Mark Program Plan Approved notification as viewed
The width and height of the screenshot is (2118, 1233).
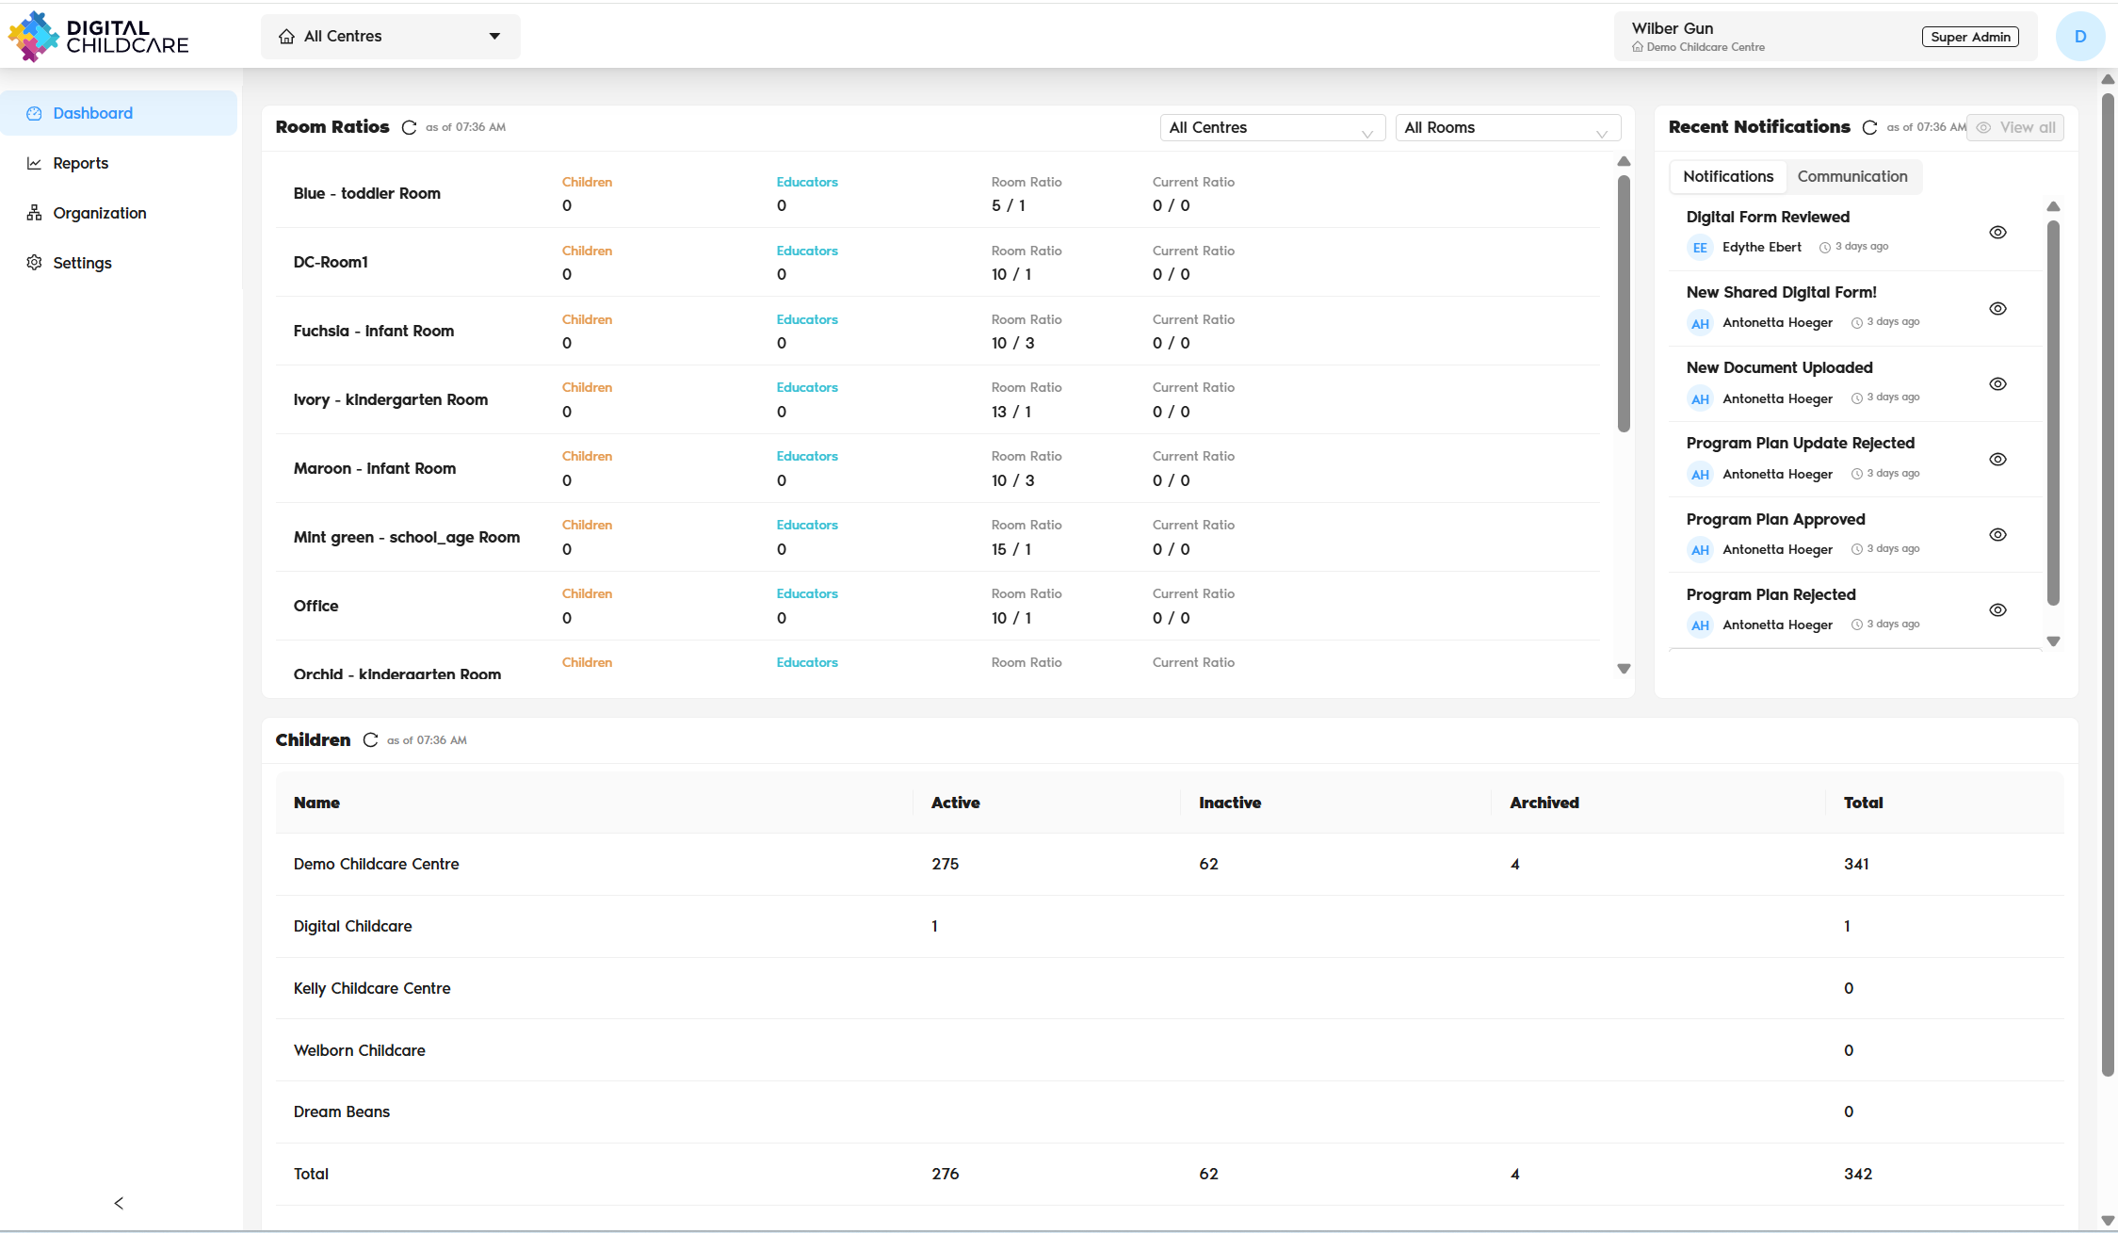[x=1998, y=534]
